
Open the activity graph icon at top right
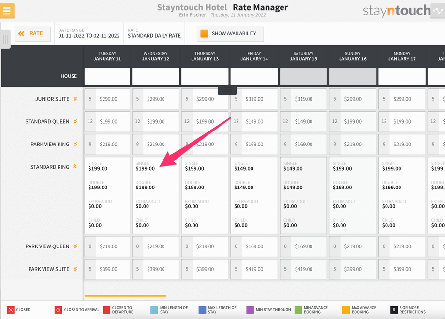pyautogui.click(x=438, y=11)
